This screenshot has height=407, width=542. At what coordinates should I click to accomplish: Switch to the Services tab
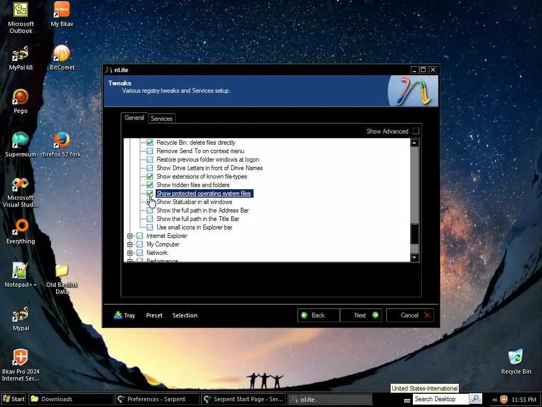pos(161,118)
